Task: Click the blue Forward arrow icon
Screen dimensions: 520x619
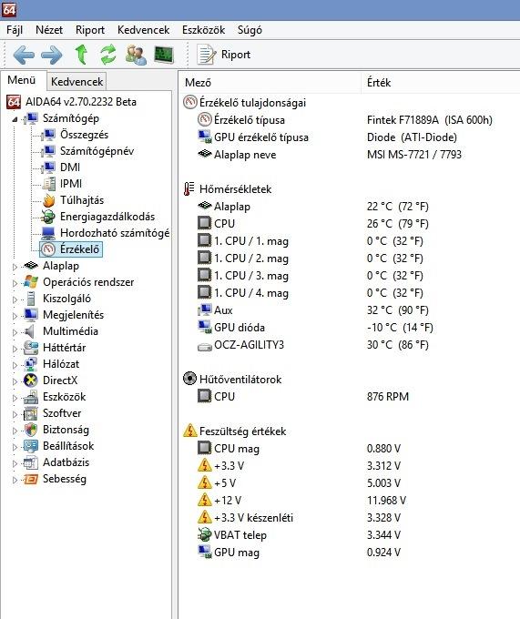Action: point(51,55)
